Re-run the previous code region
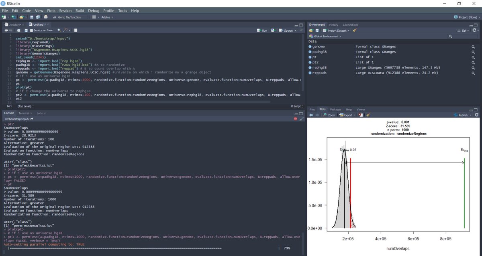 (273, 30)
